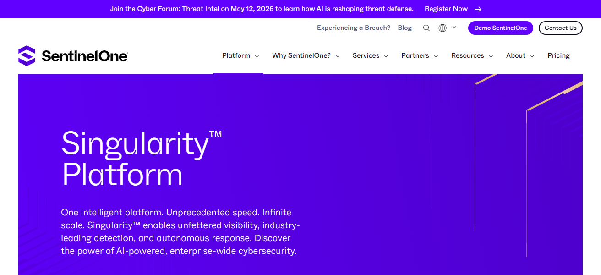Expand the About menu
Image resolution: width=601 pixels, height=275 pixels.
point(520,55)
